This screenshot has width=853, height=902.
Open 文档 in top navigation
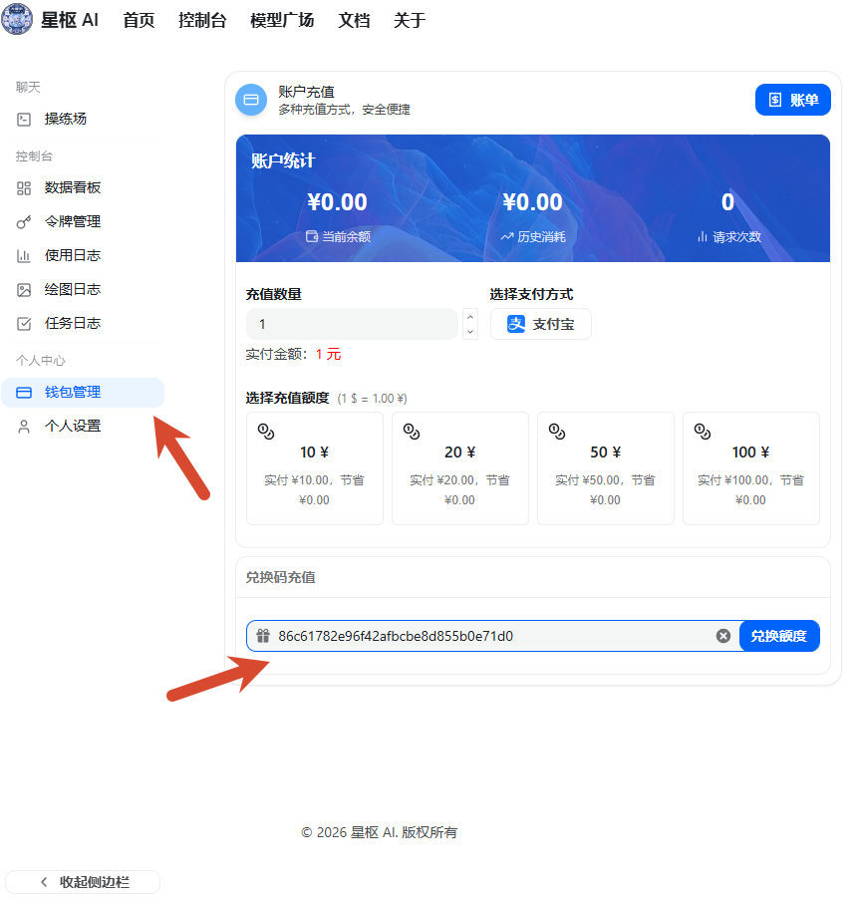tap(354, 20)
